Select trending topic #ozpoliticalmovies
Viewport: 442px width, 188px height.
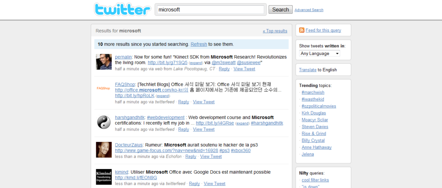pos(319,106)
